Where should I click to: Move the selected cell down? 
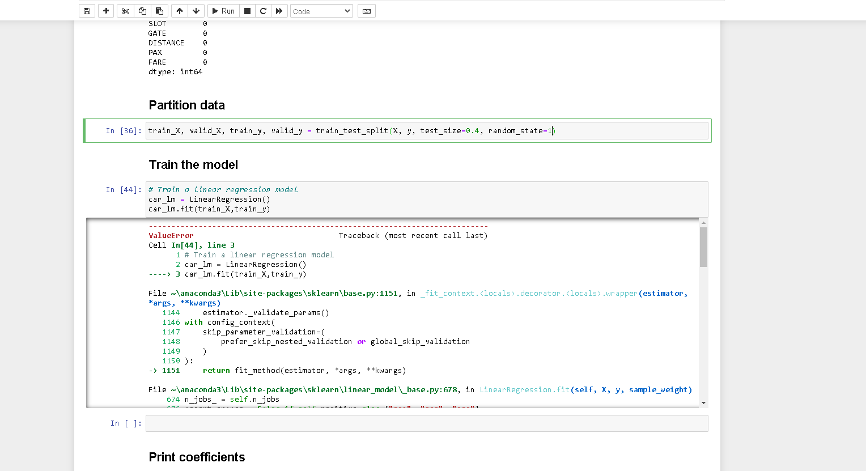click(196, 11)
